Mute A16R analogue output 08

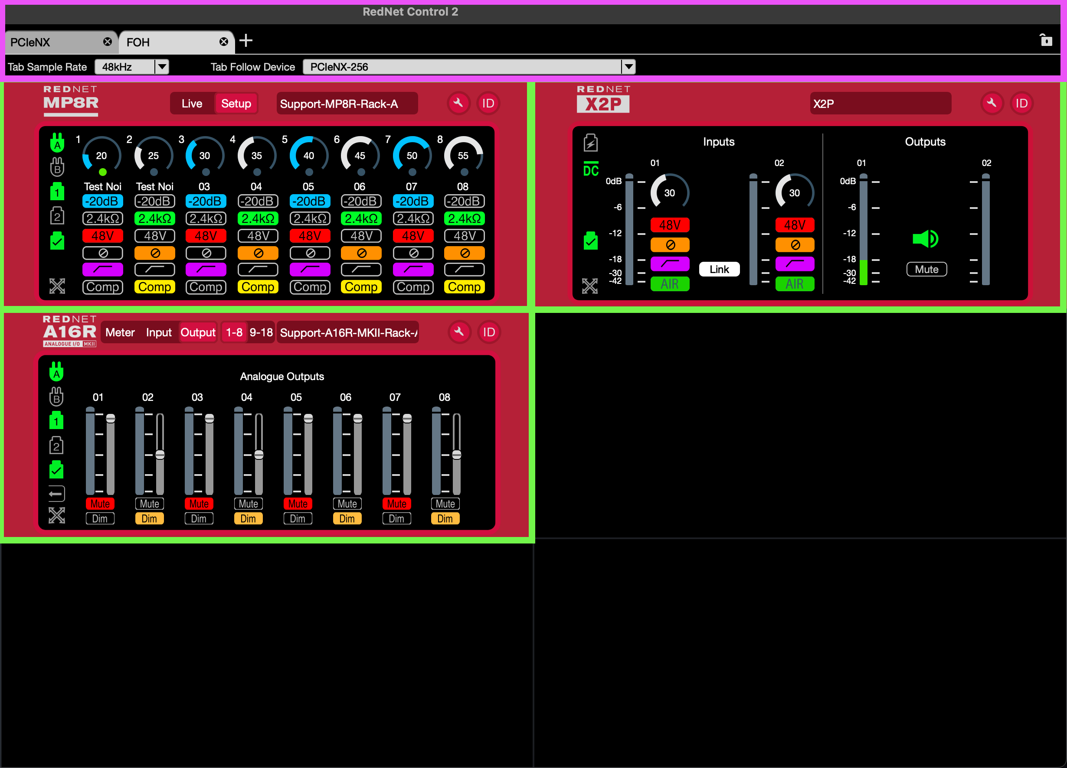(x=445, y=504)
